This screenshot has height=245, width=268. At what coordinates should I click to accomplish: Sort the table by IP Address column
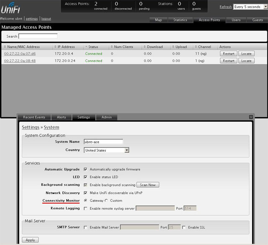pyautogui.click(x=64, y=47)
